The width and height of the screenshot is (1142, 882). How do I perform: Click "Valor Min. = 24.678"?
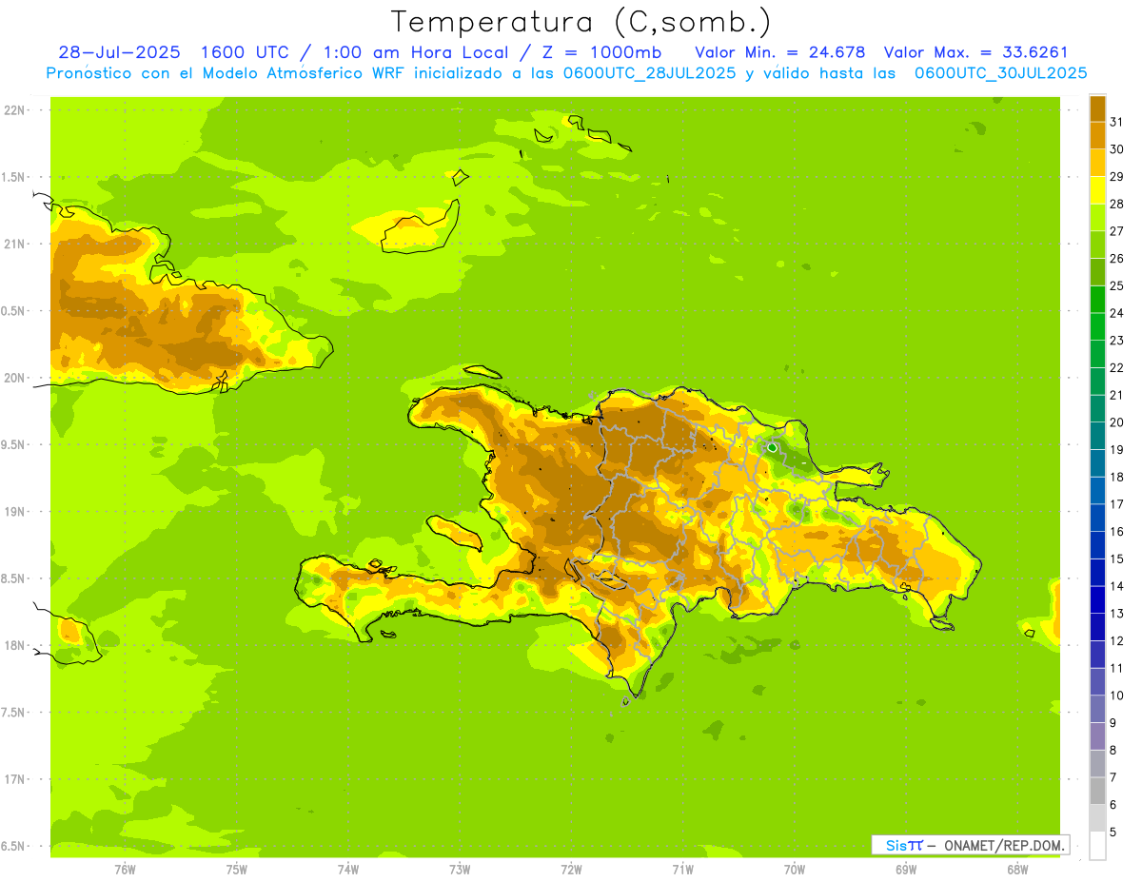pos(780,52)
